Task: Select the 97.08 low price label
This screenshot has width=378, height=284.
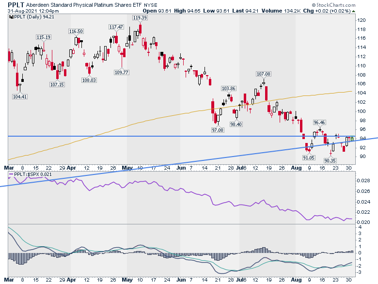Action: (218, 130)
